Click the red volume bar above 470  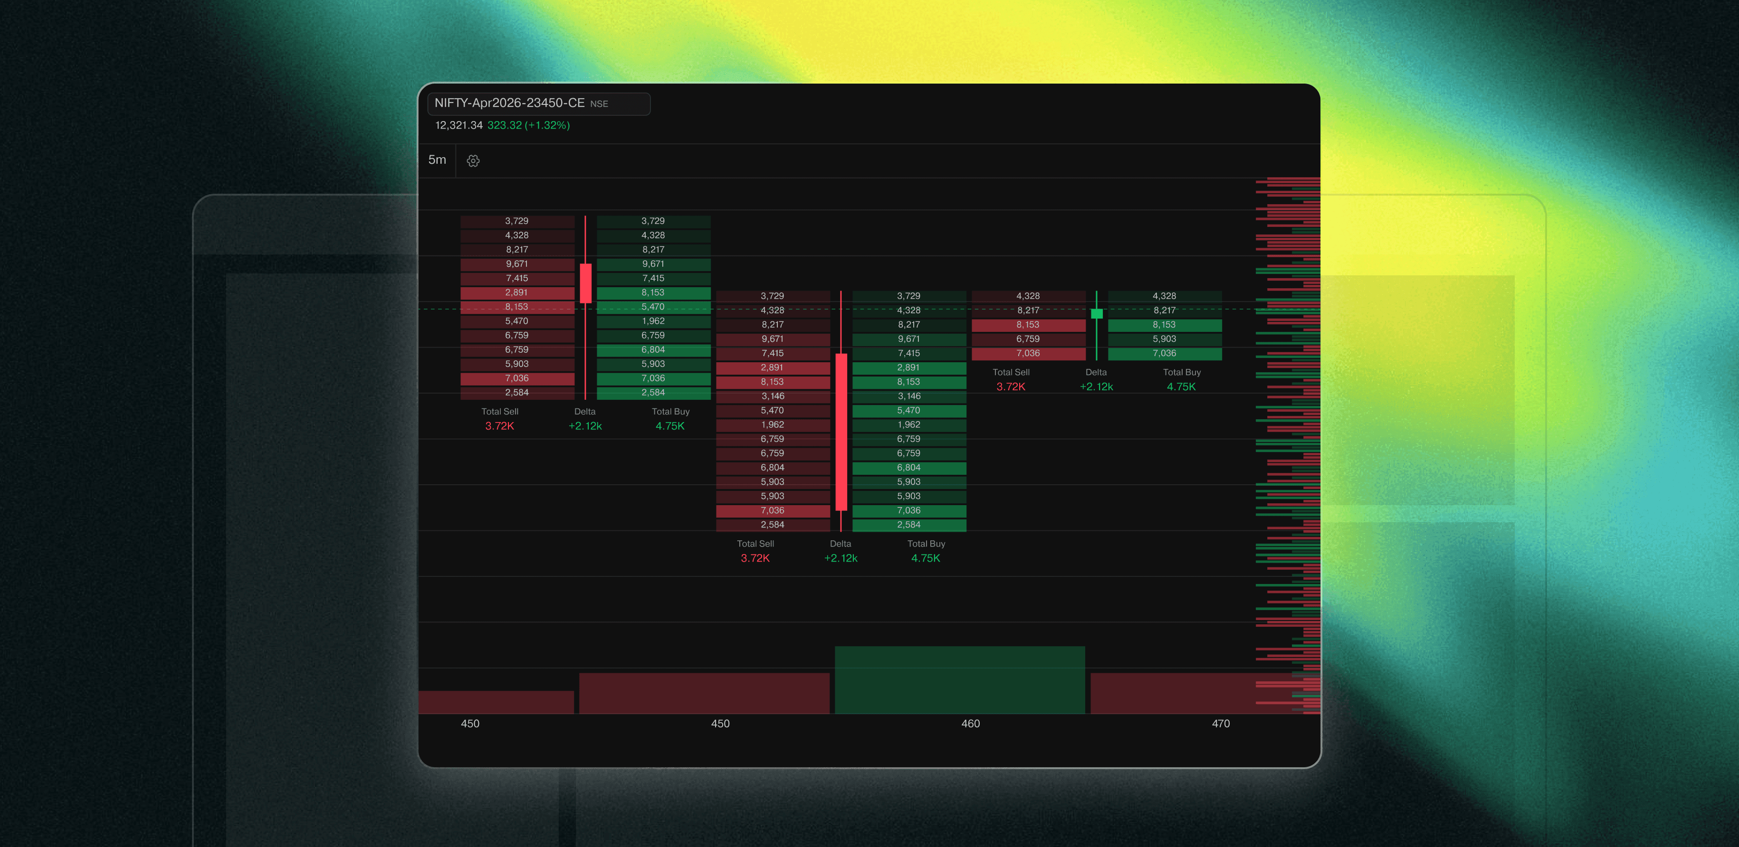(1205, 693)
